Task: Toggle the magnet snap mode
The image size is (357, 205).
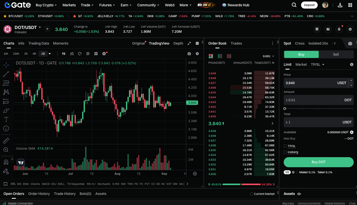Action: [6, 162]
